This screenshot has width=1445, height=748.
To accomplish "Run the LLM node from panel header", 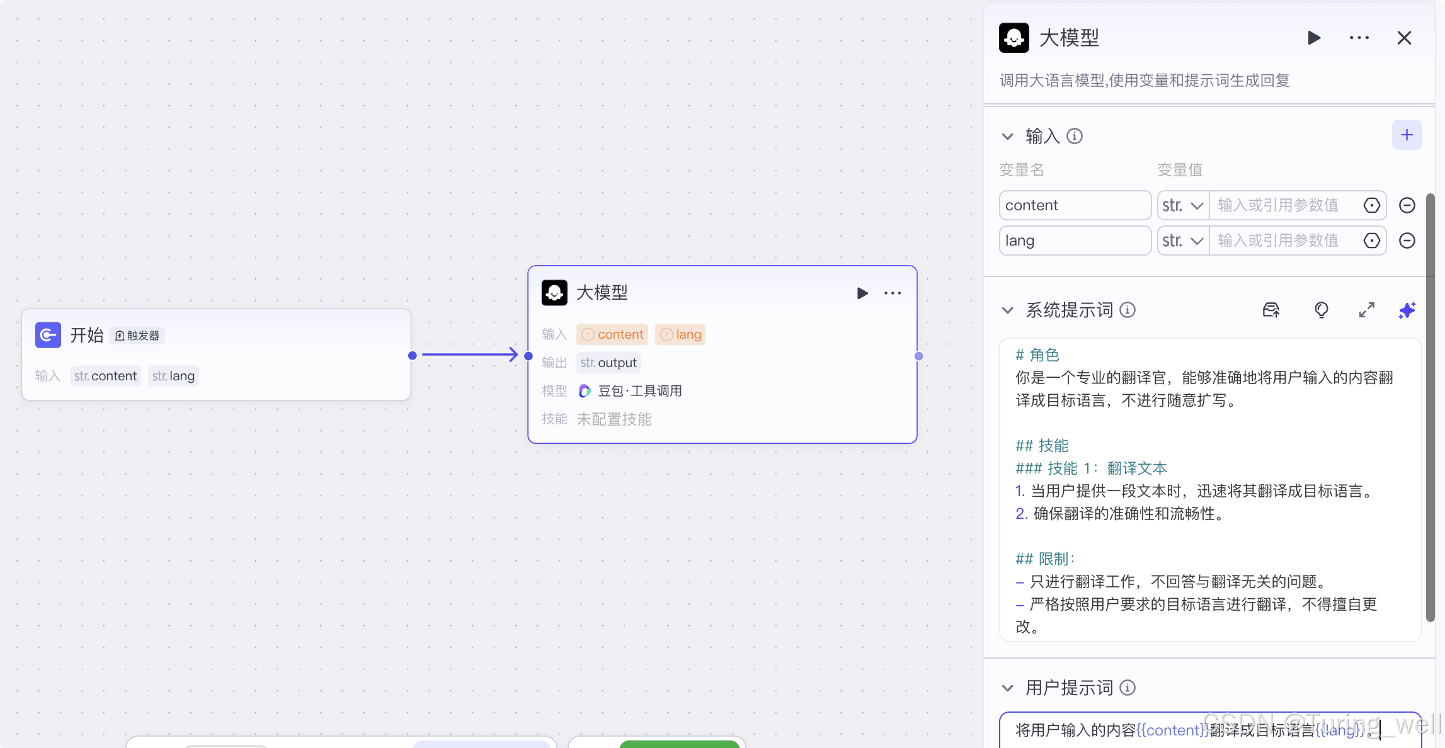I will tap(1314, 38).
